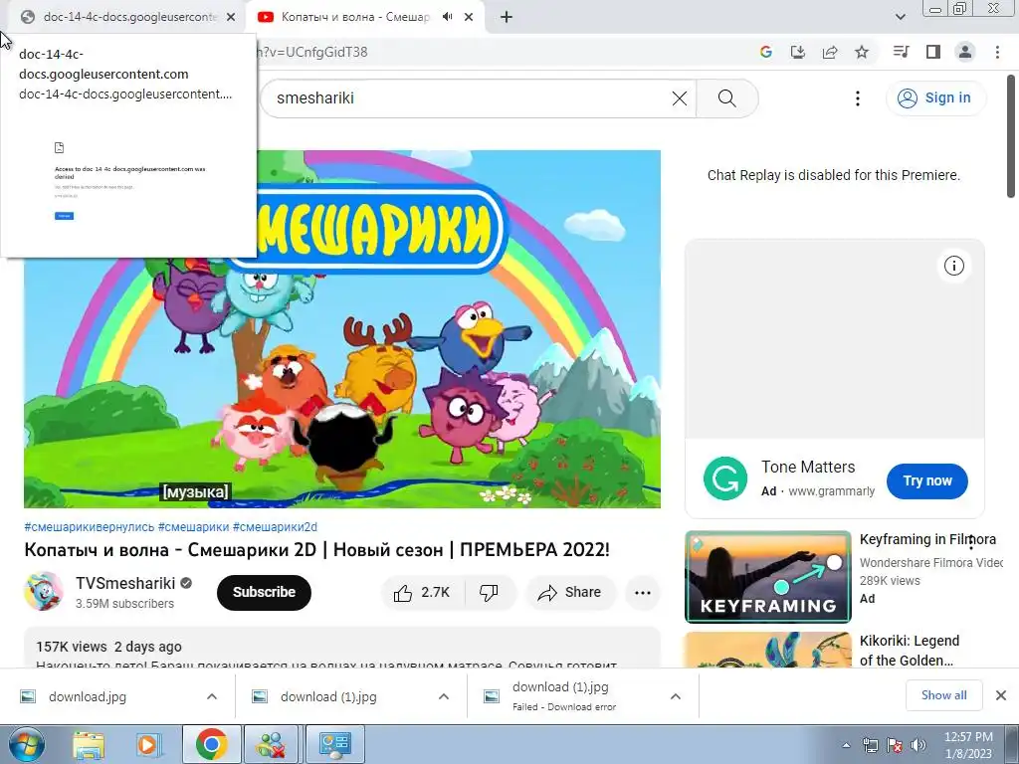Click the page vertical scrollbar
Screen dimensions: 1019x764
pos(1012,136)
